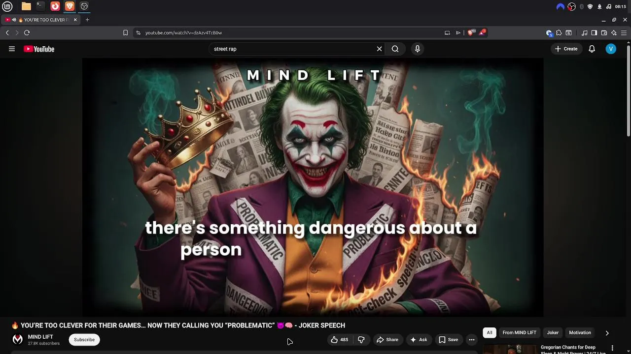Launch the Files folder from panel
The height and width of the screenshot is (354, 631).
pyautogui.click(x=26, y=6)
